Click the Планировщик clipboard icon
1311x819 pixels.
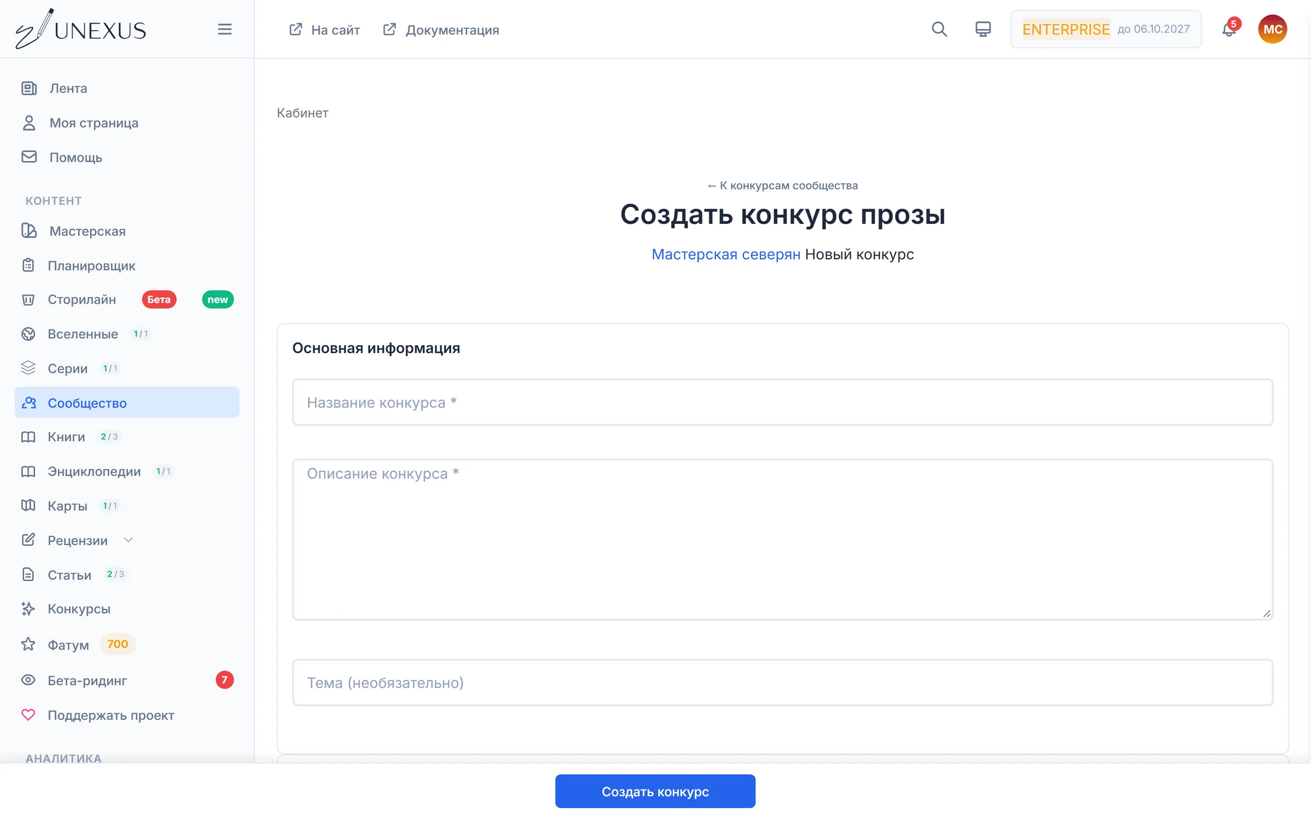coord(28,265)
